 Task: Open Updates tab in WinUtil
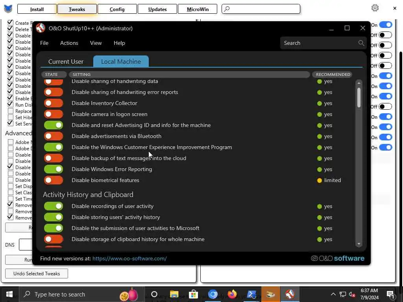coord(157,9)
